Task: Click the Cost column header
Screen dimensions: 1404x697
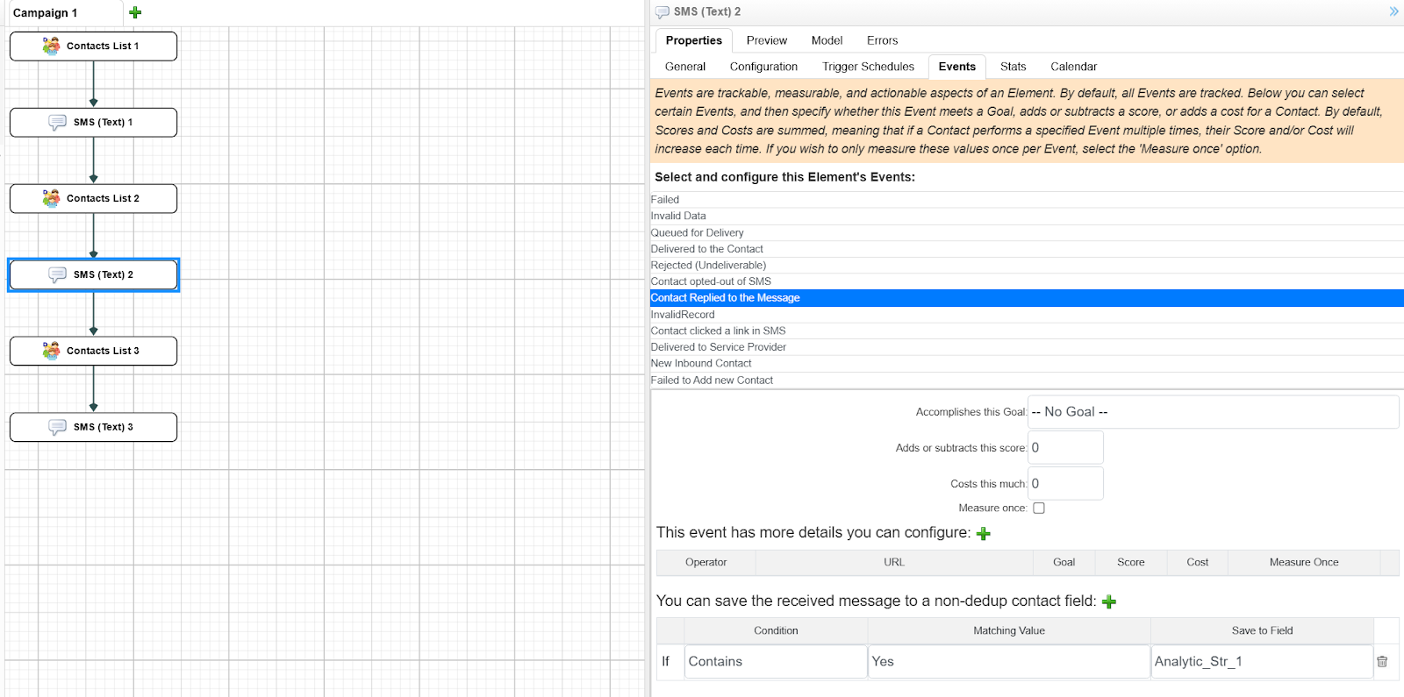Action: (1198, 563)
